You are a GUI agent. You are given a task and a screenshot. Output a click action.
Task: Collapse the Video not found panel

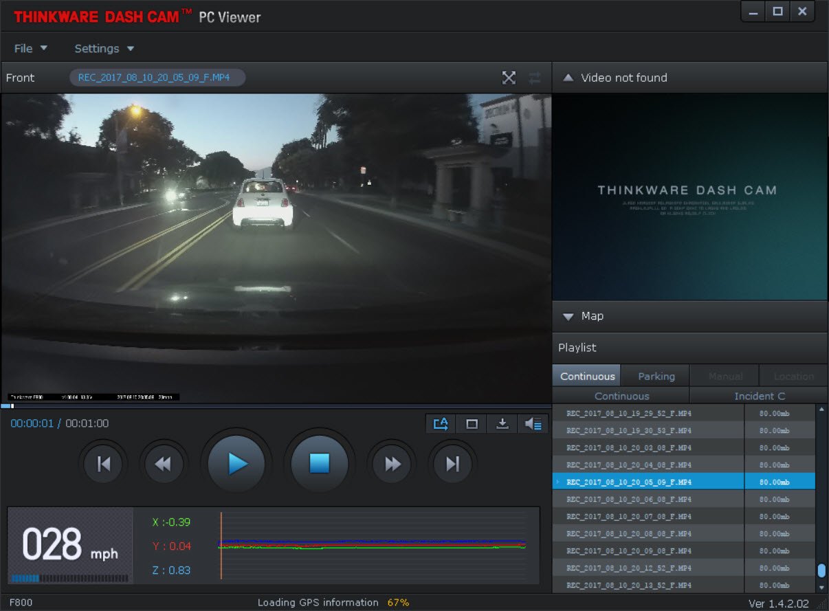tap(568, 78)
